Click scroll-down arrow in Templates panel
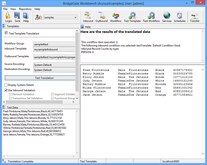This screenshot has width=207, height=165. pyautogui.click(x=77, y=98)
